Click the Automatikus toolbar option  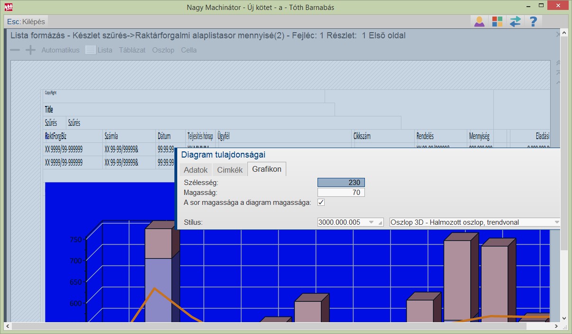(61, 50)
